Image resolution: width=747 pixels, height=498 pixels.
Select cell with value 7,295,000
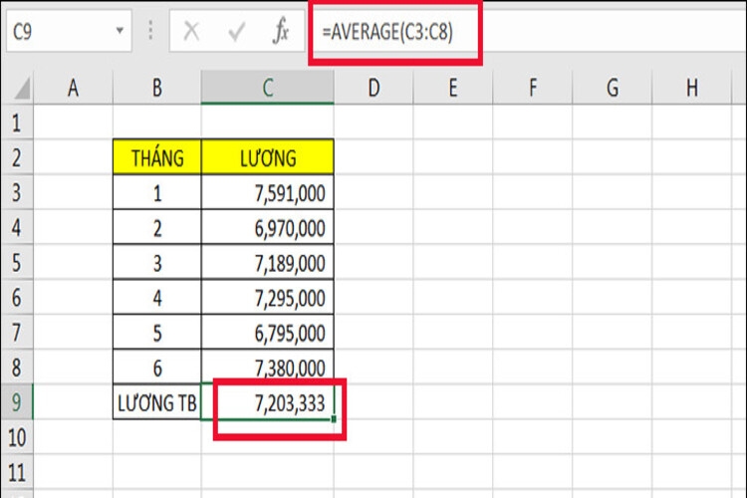pyautogui.click(x=268, y=298)
